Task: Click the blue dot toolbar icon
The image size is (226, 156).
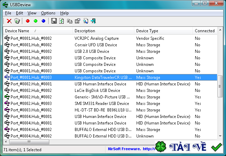Action: coord(43,21)
